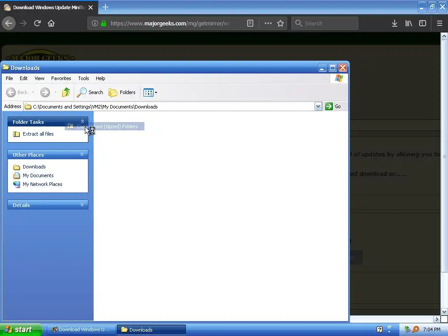Open the Views dropdown button
This screenshot has height=336, width=448.
point(150,92)
